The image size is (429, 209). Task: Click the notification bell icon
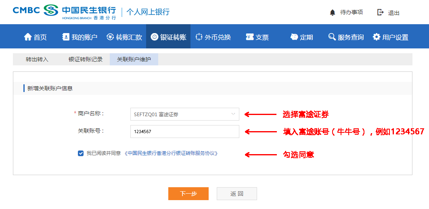(333, 13)
